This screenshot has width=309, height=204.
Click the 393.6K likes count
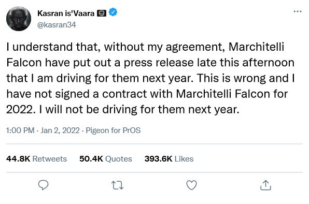click(159, 159)
